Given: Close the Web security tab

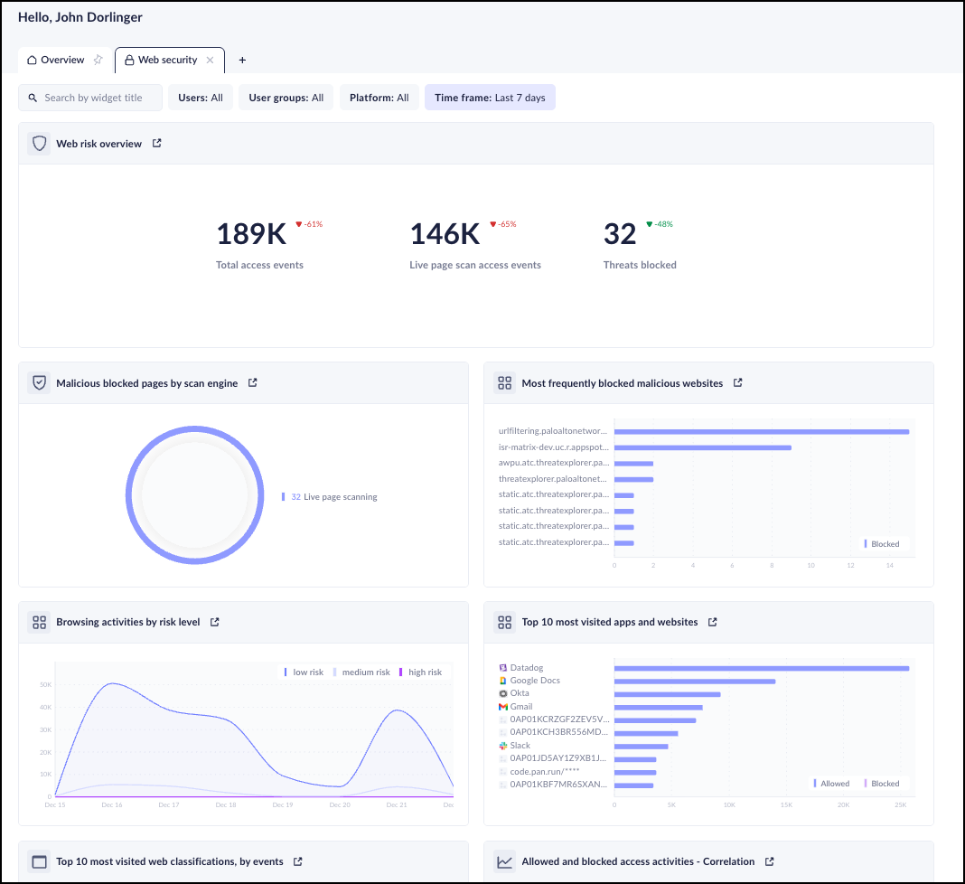Looking at the screenshot, I should coord(211,61).
